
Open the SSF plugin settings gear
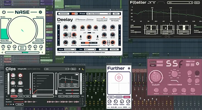click(197, 64)
